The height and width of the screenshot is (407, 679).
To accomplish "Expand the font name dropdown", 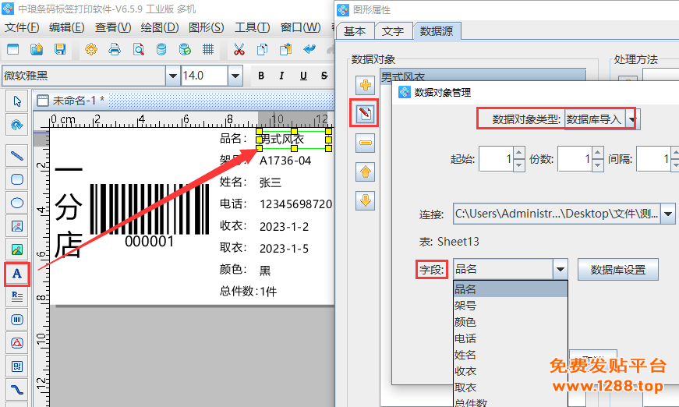I will pyautogui.click(x=173, y=76).
